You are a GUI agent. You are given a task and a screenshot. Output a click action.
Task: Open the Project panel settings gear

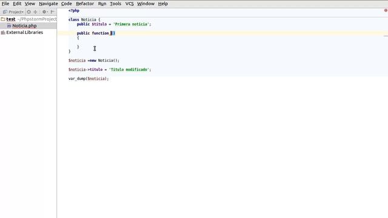(45, 12)
